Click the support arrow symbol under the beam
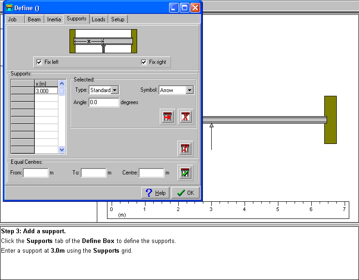Viewport: 359px width, 280px height. point(211,125)
